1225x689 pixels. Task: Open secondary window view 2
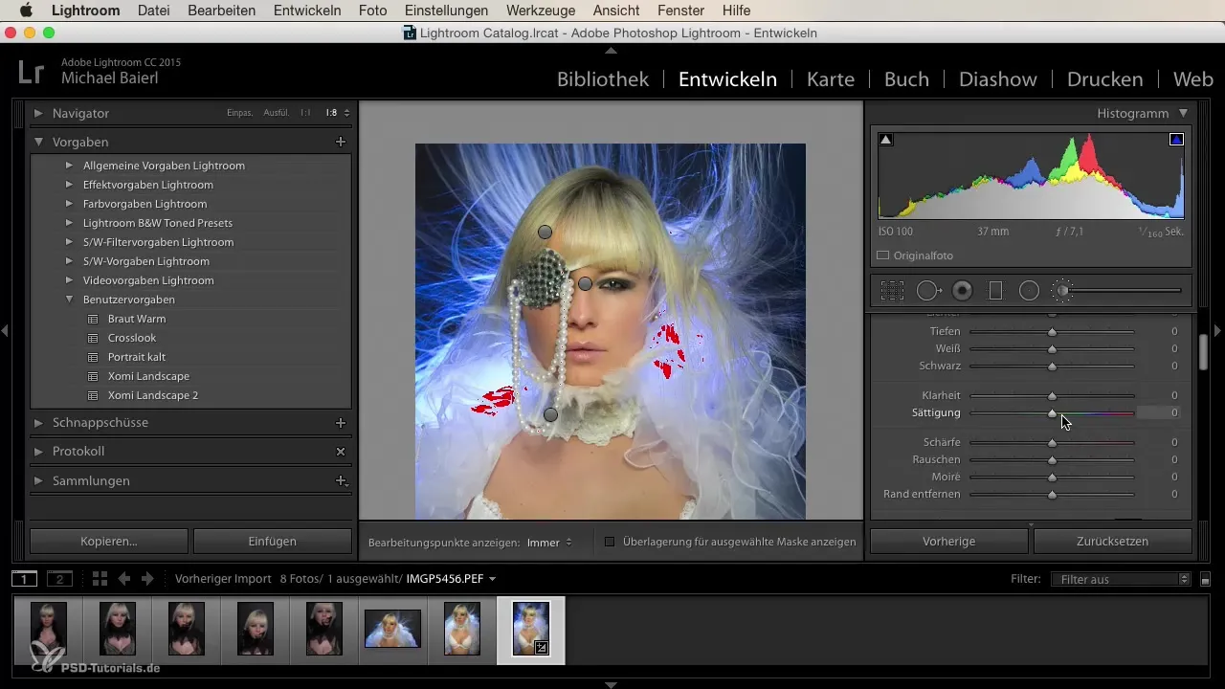[x=59, y=579]
